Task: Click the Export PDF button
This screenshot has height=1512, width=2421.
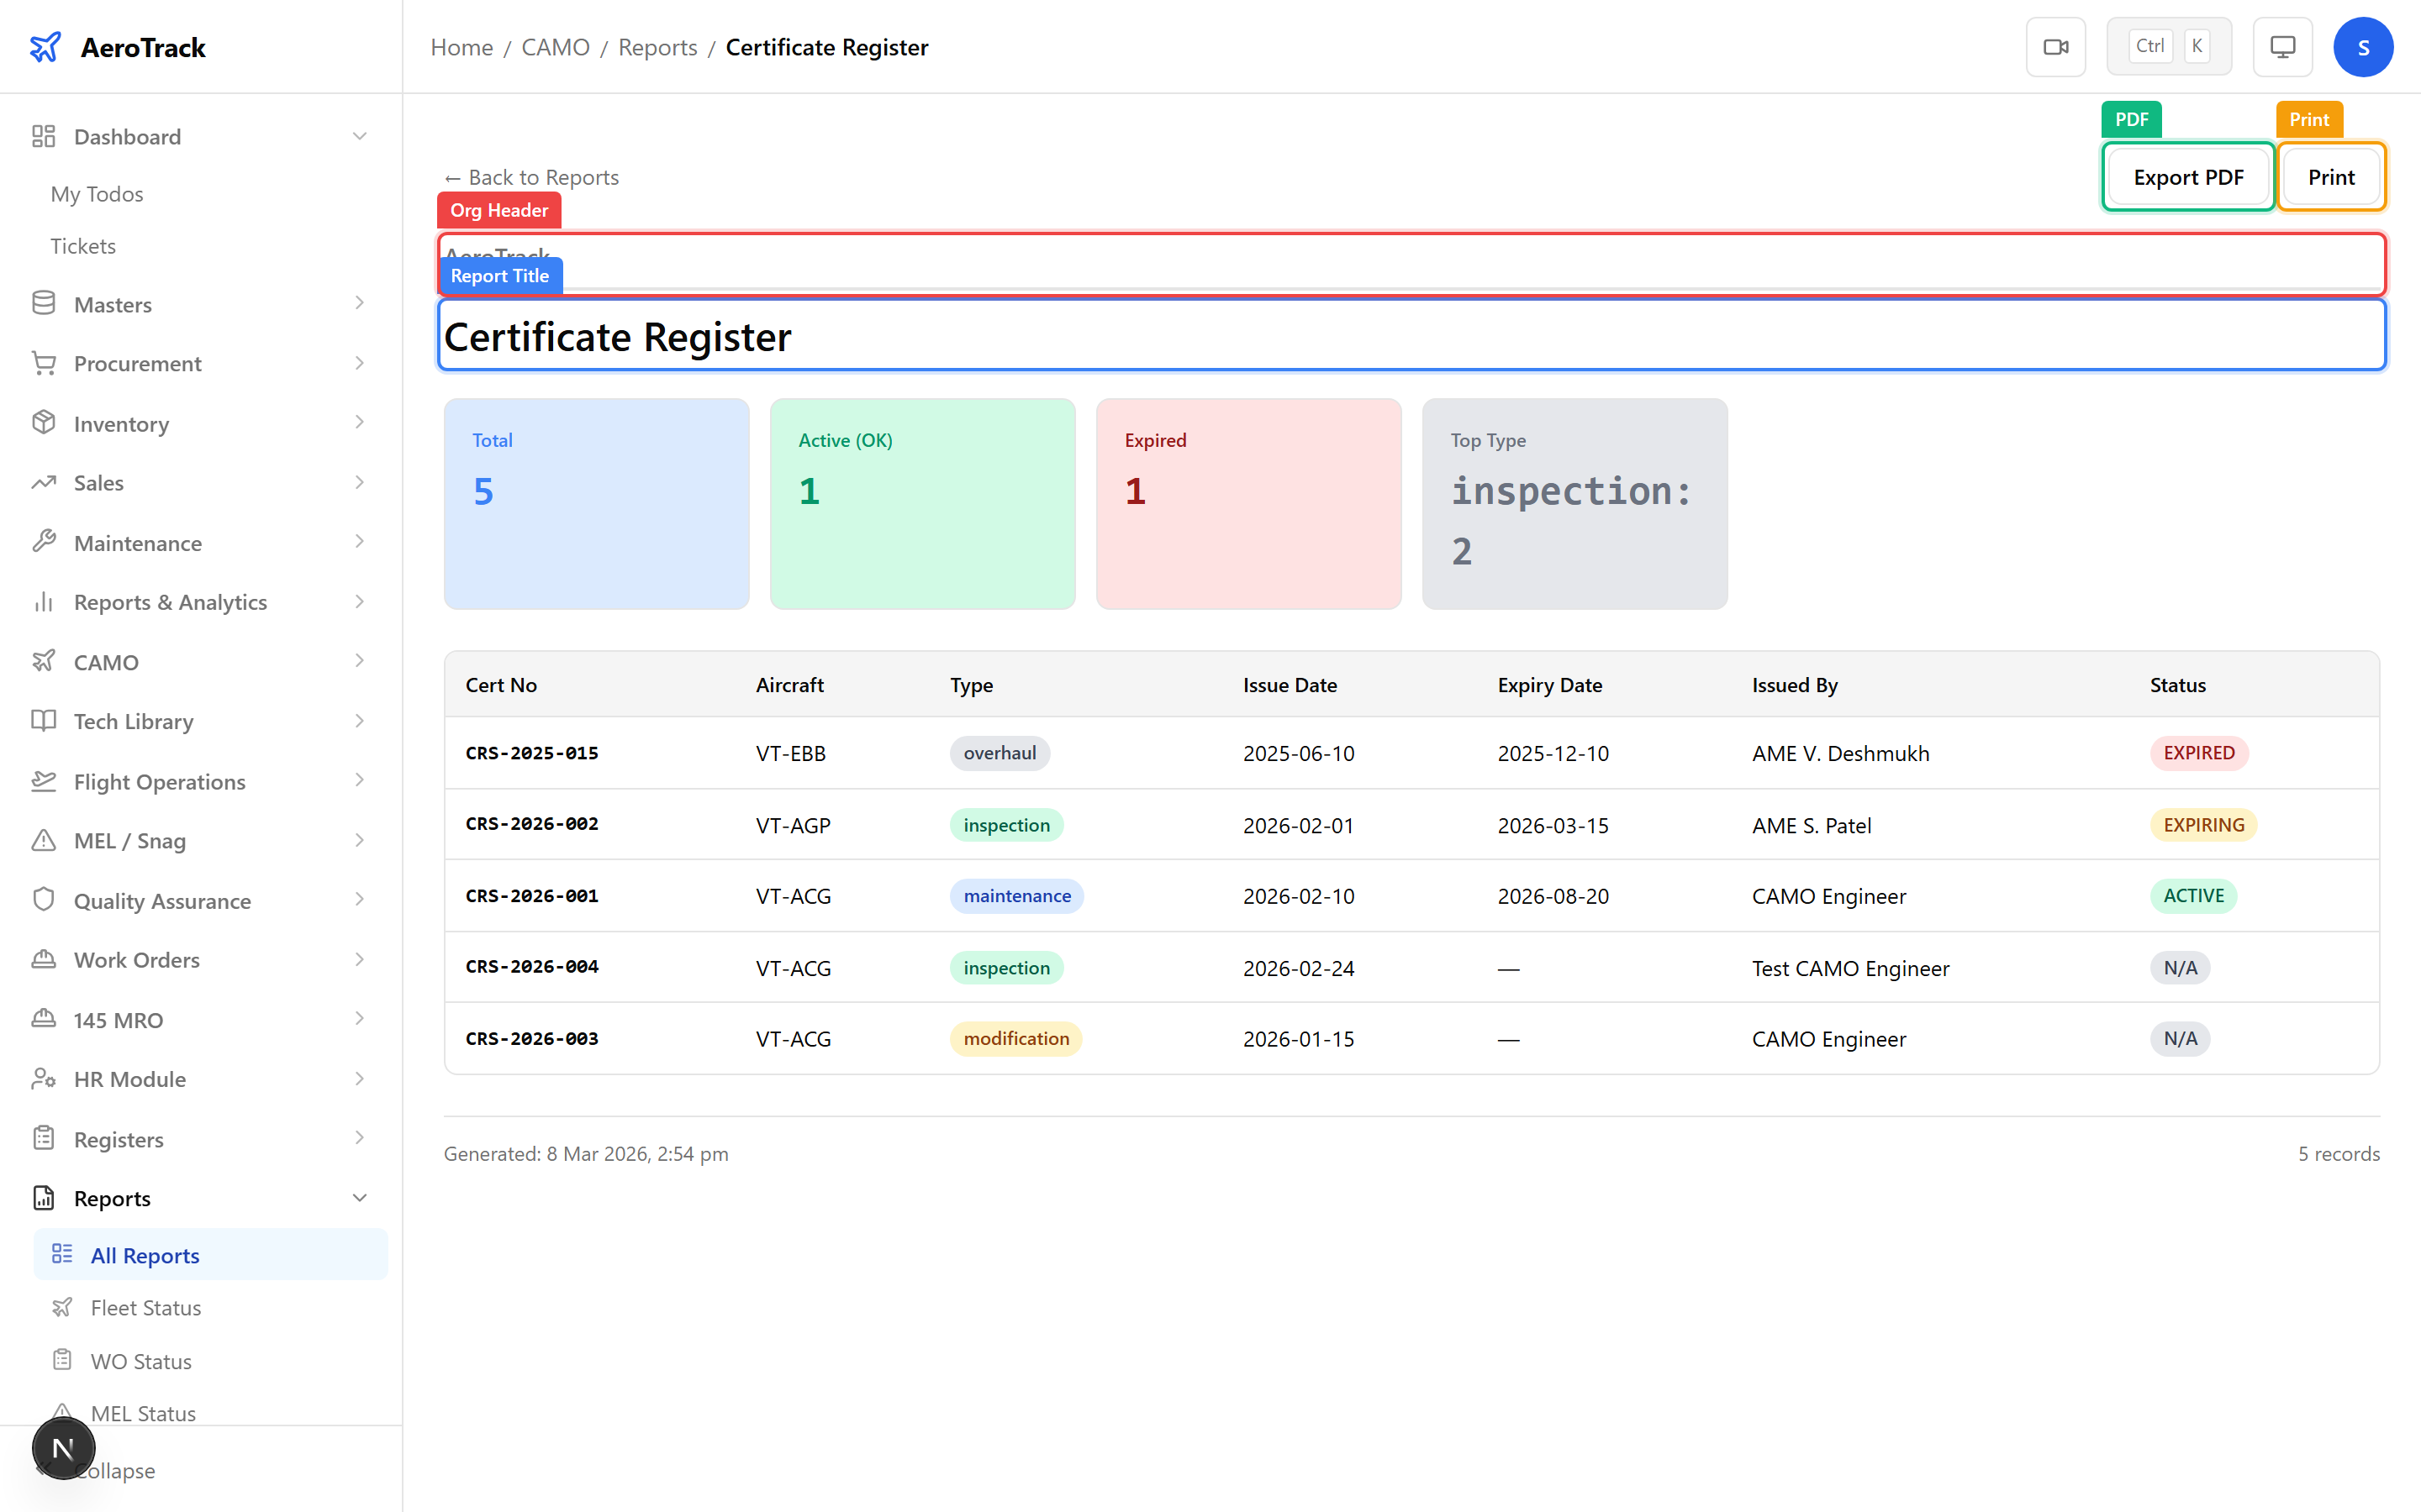Action: click(2188, 176)
